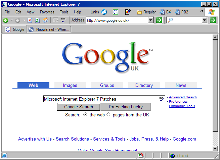Open the BX link in Links bar
Viewport: 220px width, 160px height.
click(165, 12)
